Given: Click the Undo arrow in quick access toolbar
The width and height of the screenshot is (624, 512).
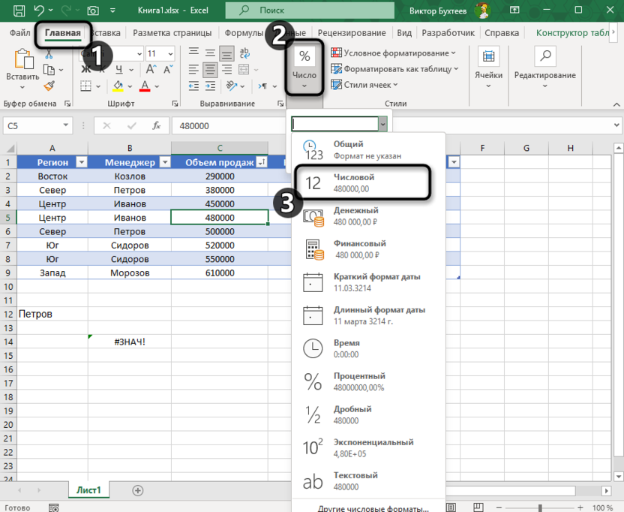Looking at the screenshot, I should [40, 11].
